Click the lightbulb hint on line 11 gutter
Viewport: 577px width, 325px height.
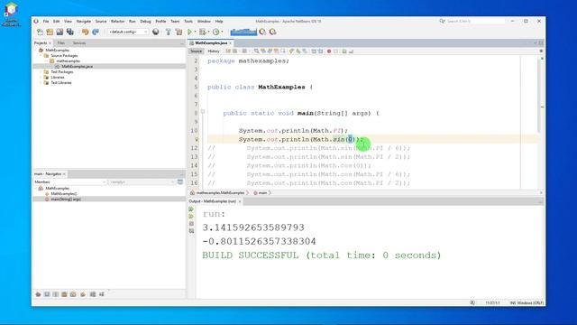(197, 140)
